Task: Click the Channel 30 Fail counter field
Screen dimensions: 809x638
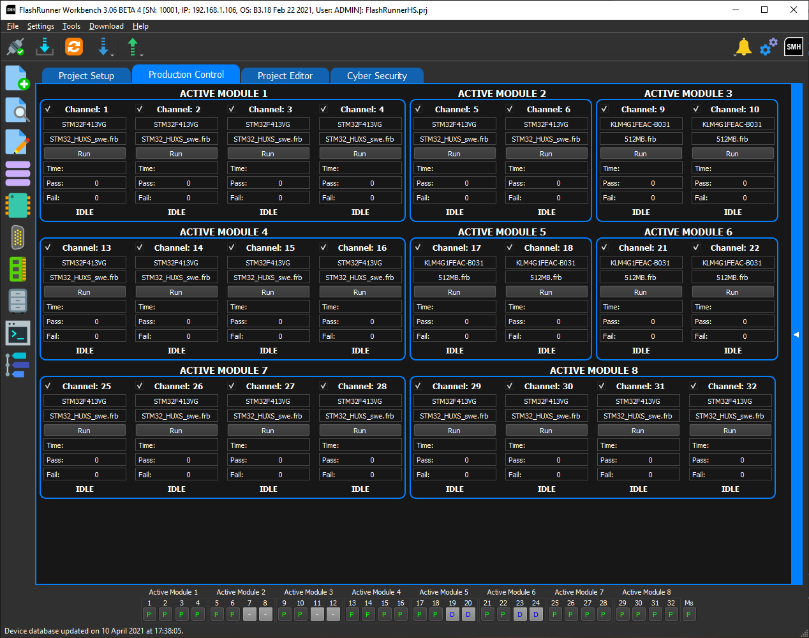Action: click(546, 475)
